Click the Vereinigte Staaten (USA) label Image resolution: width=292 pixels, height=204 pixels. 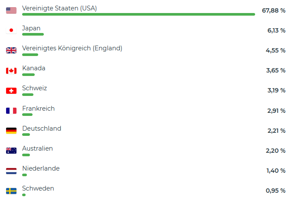coord(59,8)
